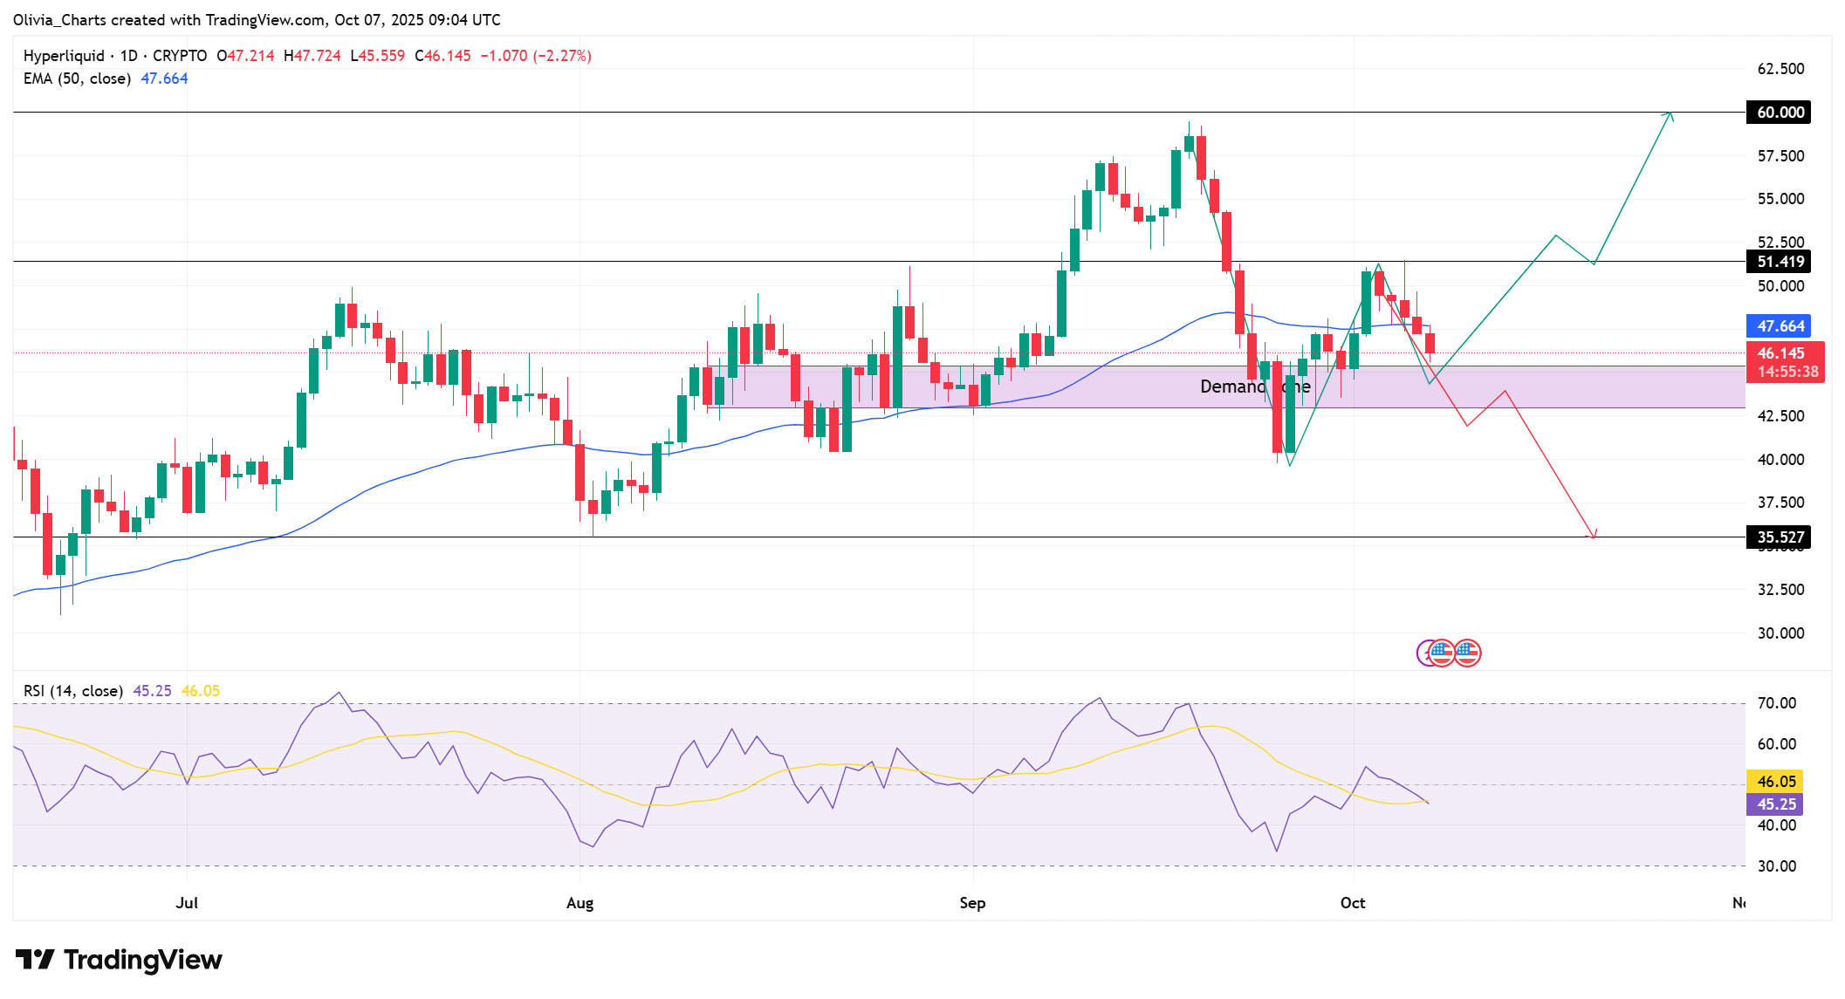
Task: Select the US flag marker overlapping the purple icon
Action: pyautogui.click(x=1442, y=652)
